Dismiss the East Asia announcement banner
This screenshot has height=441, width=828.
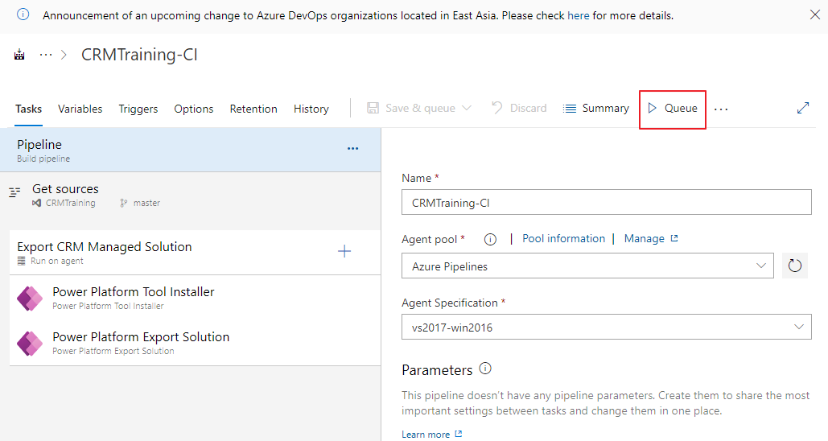[x=815, y=14]
